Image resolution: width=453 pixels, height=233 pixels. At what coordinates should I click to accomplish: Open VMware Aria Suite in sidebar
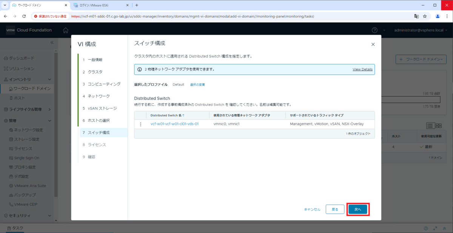27,186
